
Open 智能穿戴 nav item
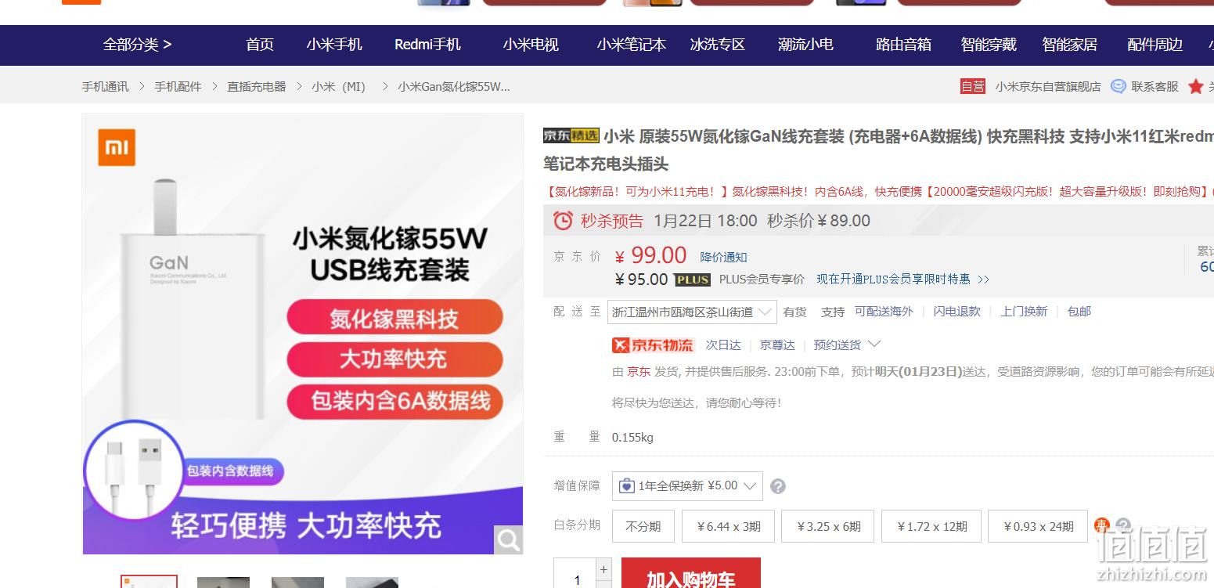point(989,45)
